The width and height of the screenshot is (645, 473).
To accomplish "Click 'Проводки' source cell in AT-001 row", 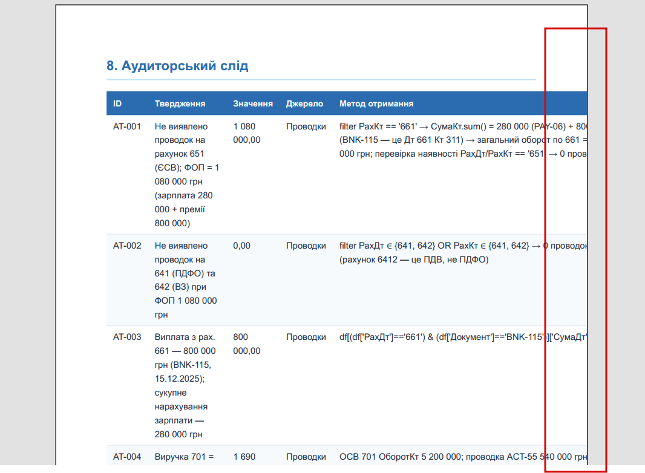I will (306, 126).
